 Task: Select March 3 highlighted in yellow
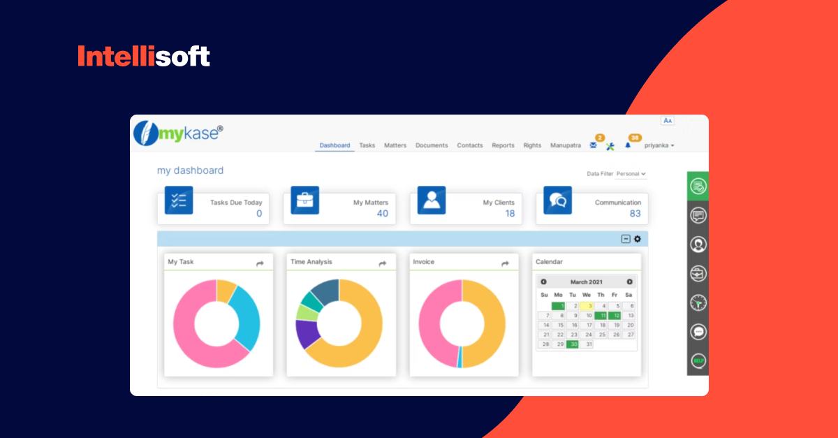click(587, 306)
